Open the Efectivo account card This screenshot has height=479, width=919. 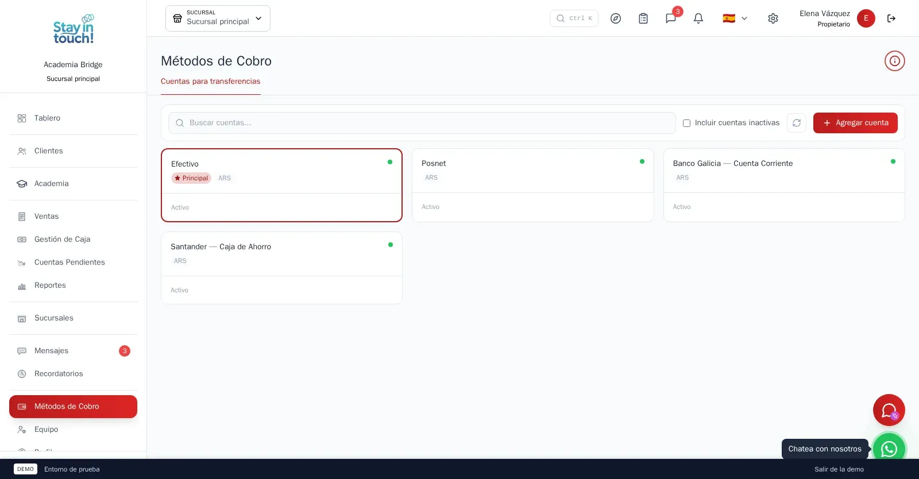281,186
